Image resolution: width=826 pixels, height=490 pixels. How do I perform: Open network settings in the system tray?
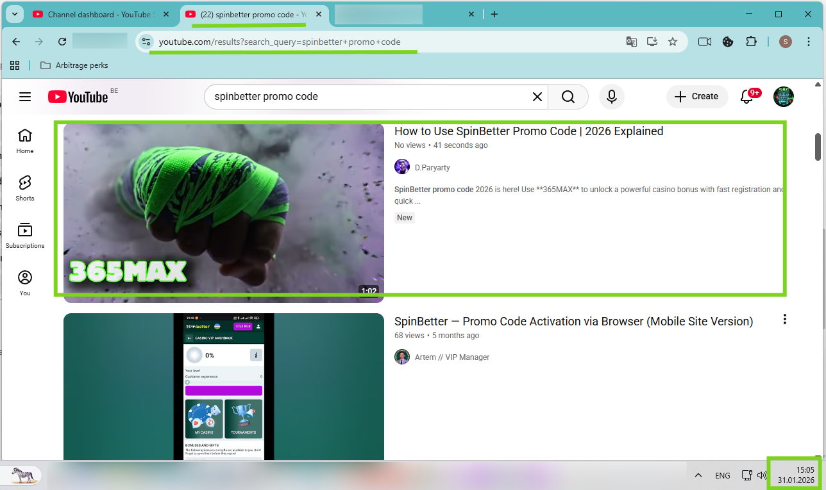point(746,475)
